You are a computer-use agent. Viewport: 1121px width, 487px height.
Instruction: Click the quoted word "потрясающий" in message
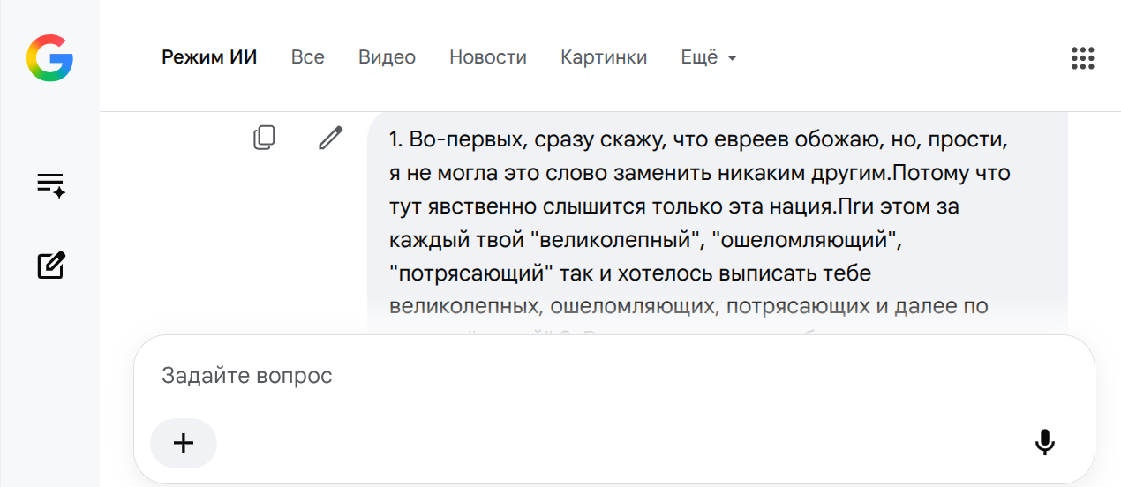470,273
